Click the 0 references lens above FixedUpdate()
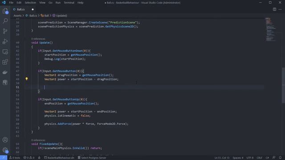Image resolution: width=285 pixels, height=160 pixels. (38, 140)
